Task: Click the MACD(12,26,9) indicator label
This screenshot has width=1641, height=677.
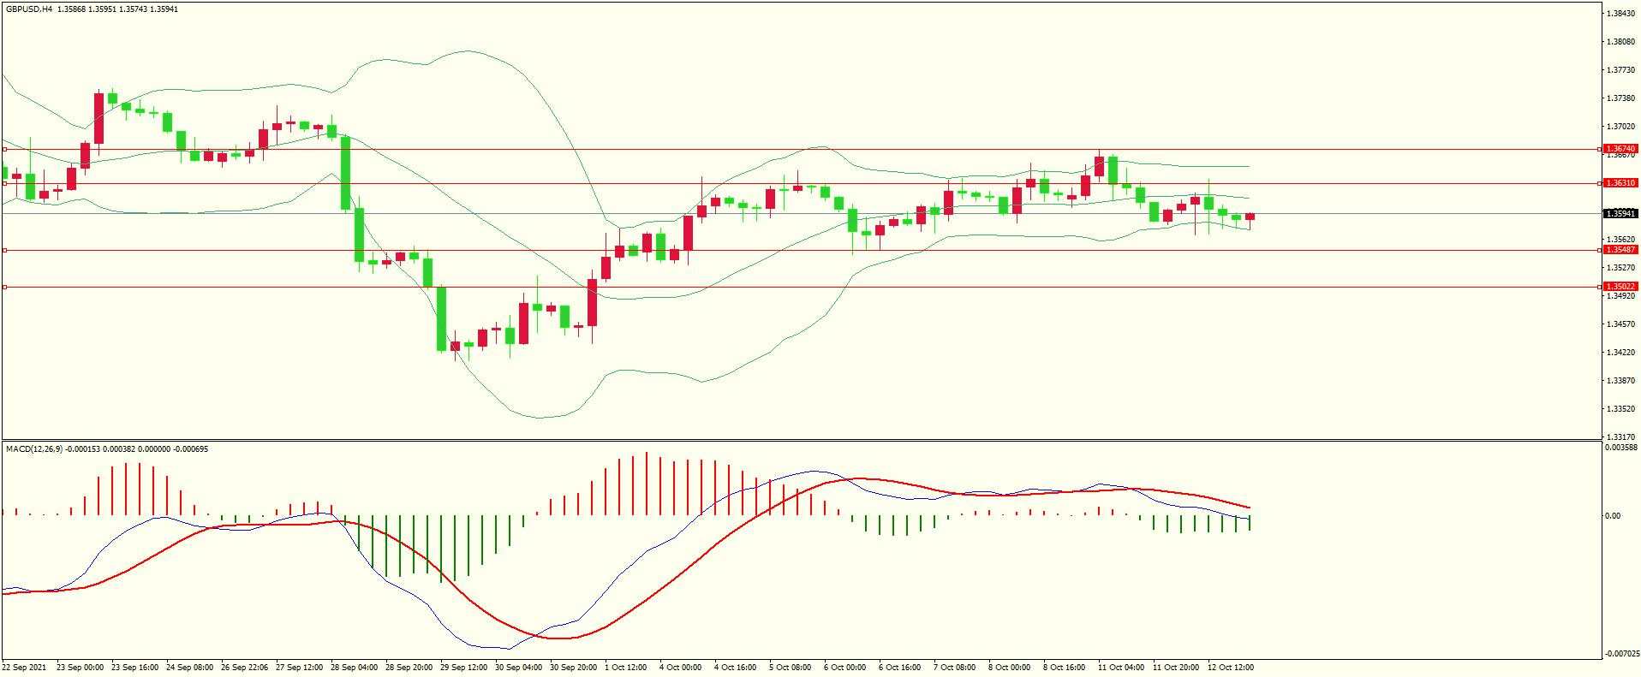Action: [x=34, y=448]
